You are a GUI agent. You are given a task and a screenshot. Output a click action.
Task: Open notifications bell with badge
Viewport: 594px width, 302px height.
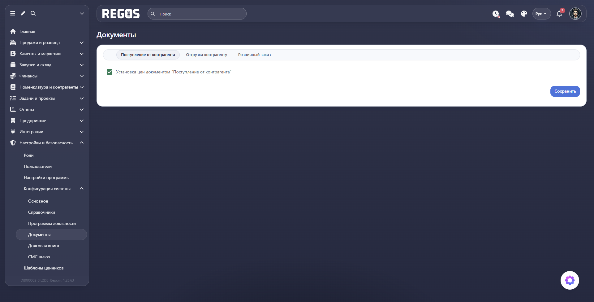(x=559, y=14)
